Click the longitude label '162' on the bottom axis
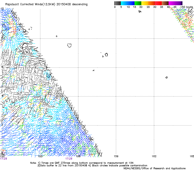Image resolution: width=194 pixels, height=170 pixels. click(154, 156)
